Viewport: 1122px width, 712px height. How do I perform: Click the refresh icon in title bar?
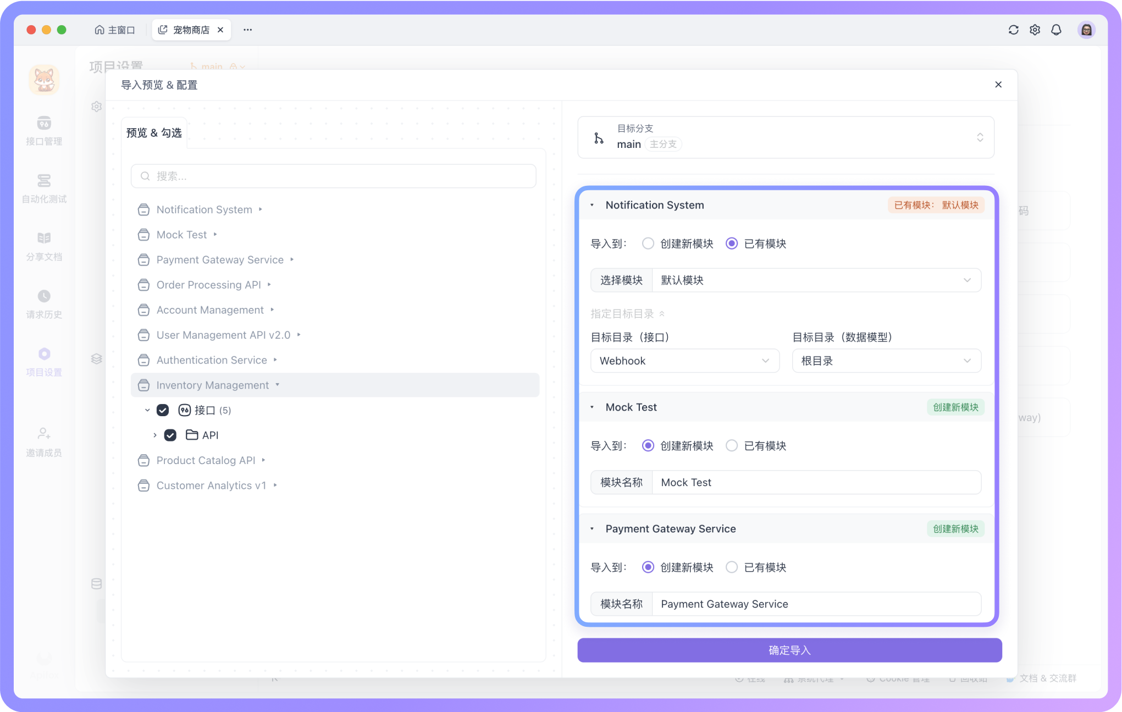1013,30
